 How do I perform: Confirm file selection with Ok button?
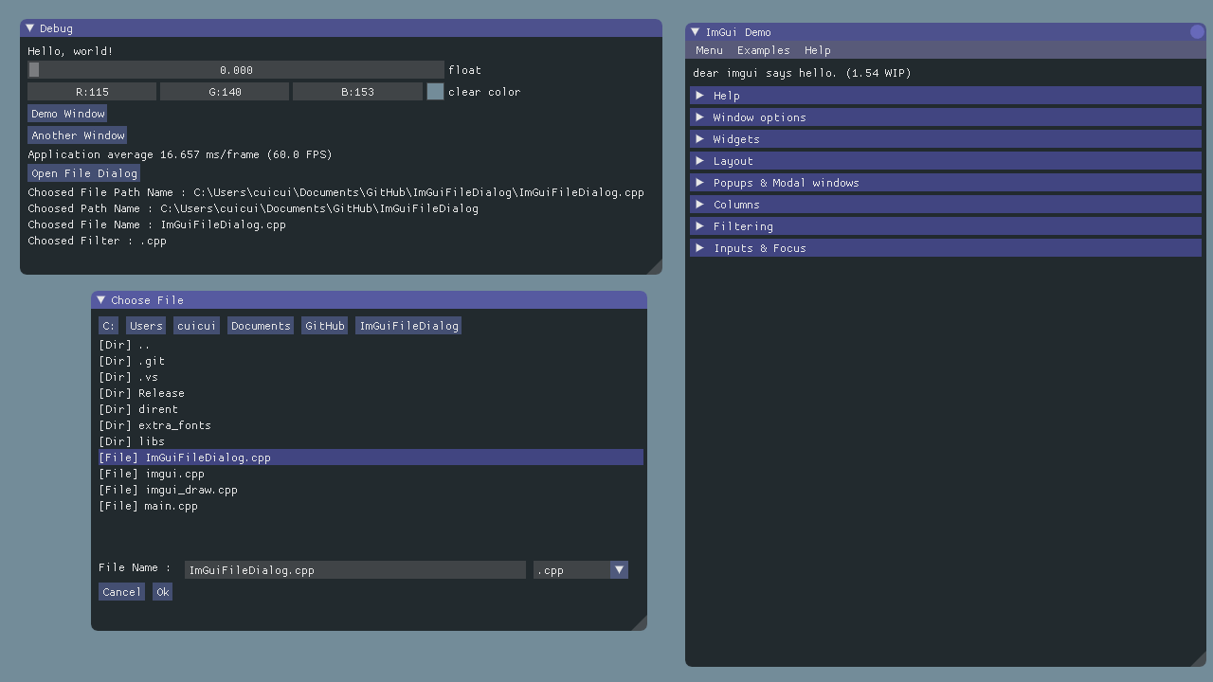pos(163,592)
